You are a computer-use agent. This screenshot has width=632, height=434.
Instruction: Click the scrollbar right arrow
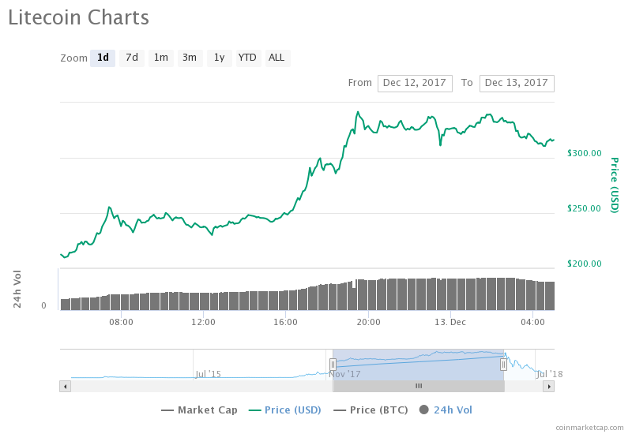pyautogui.click(x=548, y=386)
